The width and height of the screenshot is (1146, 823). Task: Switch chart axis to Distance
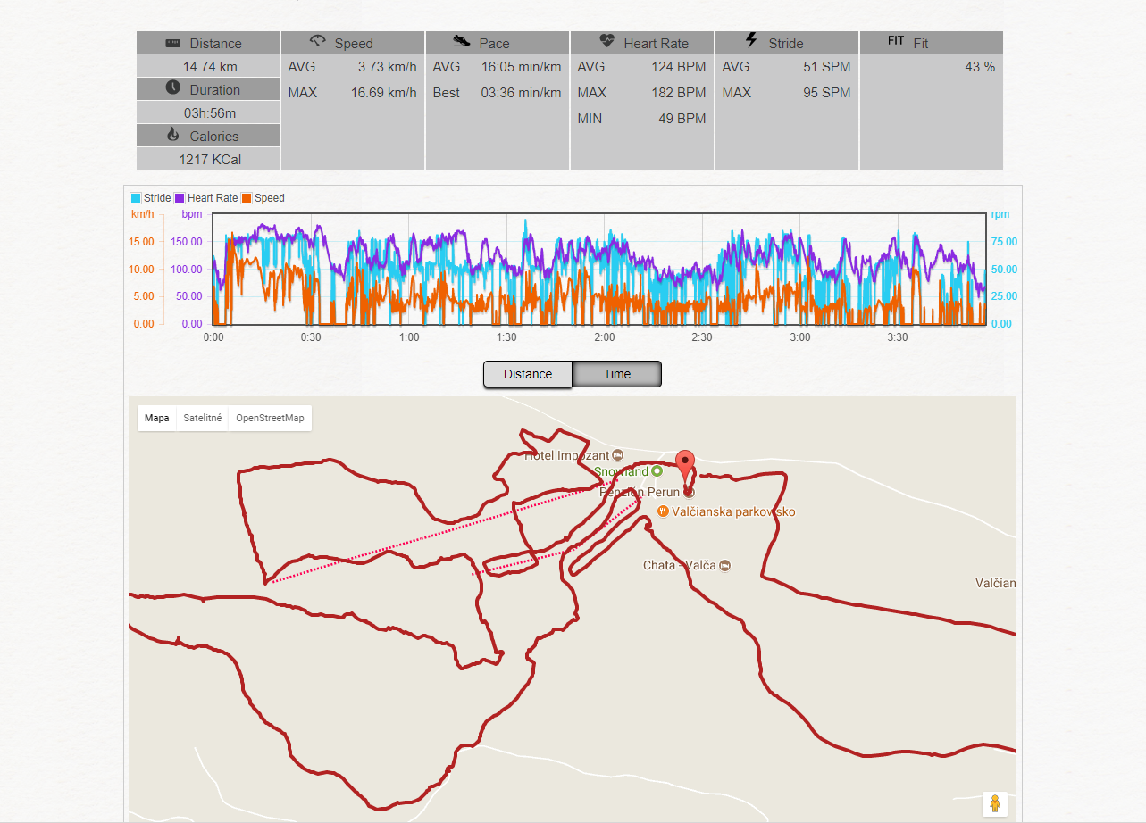point(528,374)
